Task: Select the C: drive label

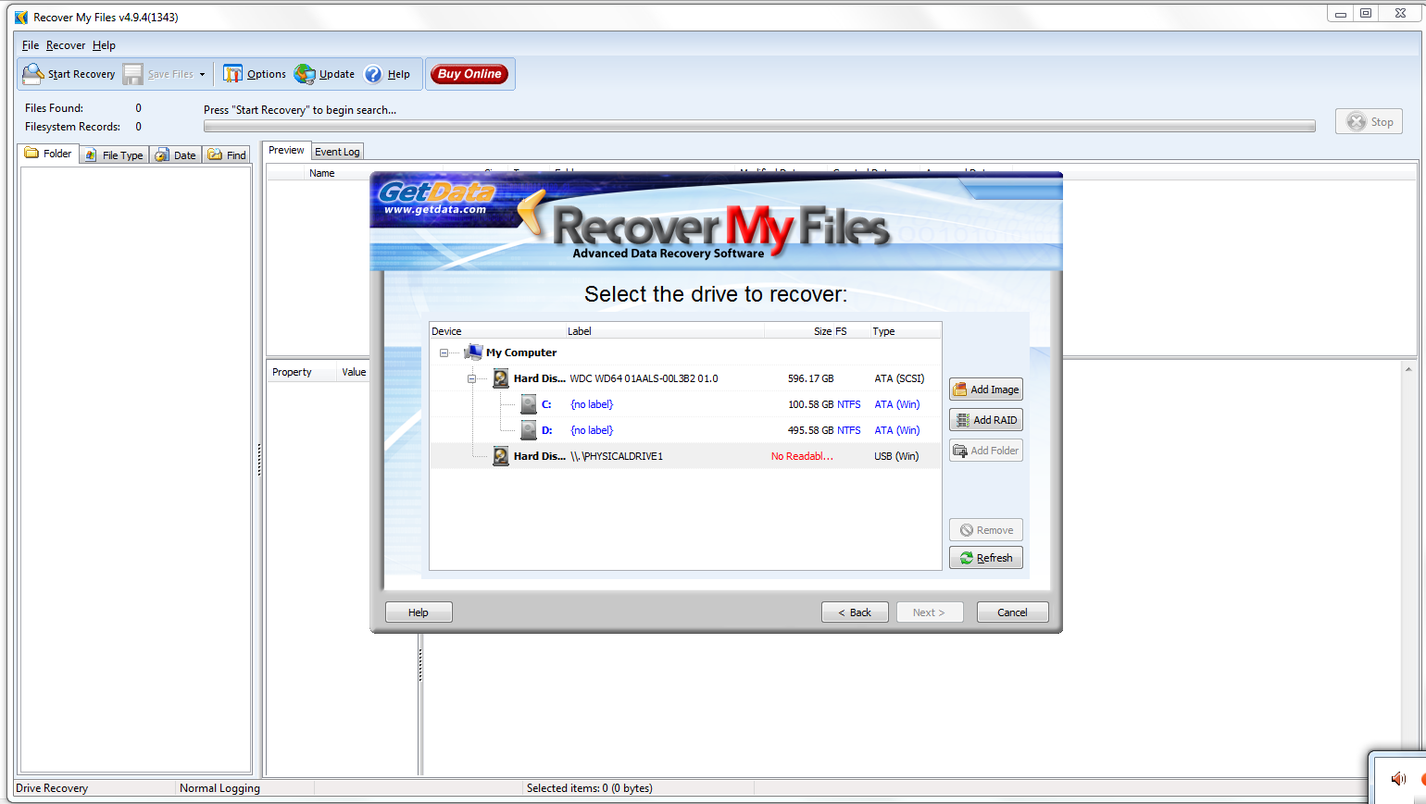Action: pos(546,404)
